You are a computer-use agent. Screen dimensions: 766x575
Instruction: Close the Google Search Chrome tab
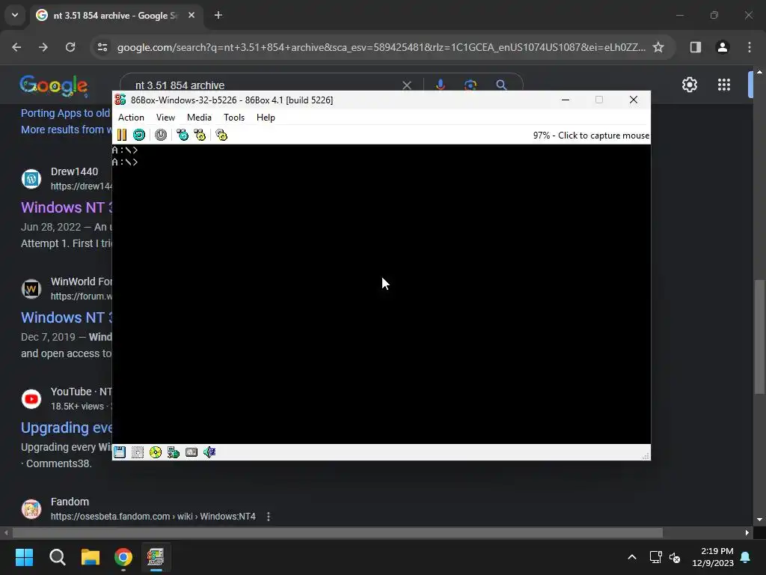click(x=191, y=16)
